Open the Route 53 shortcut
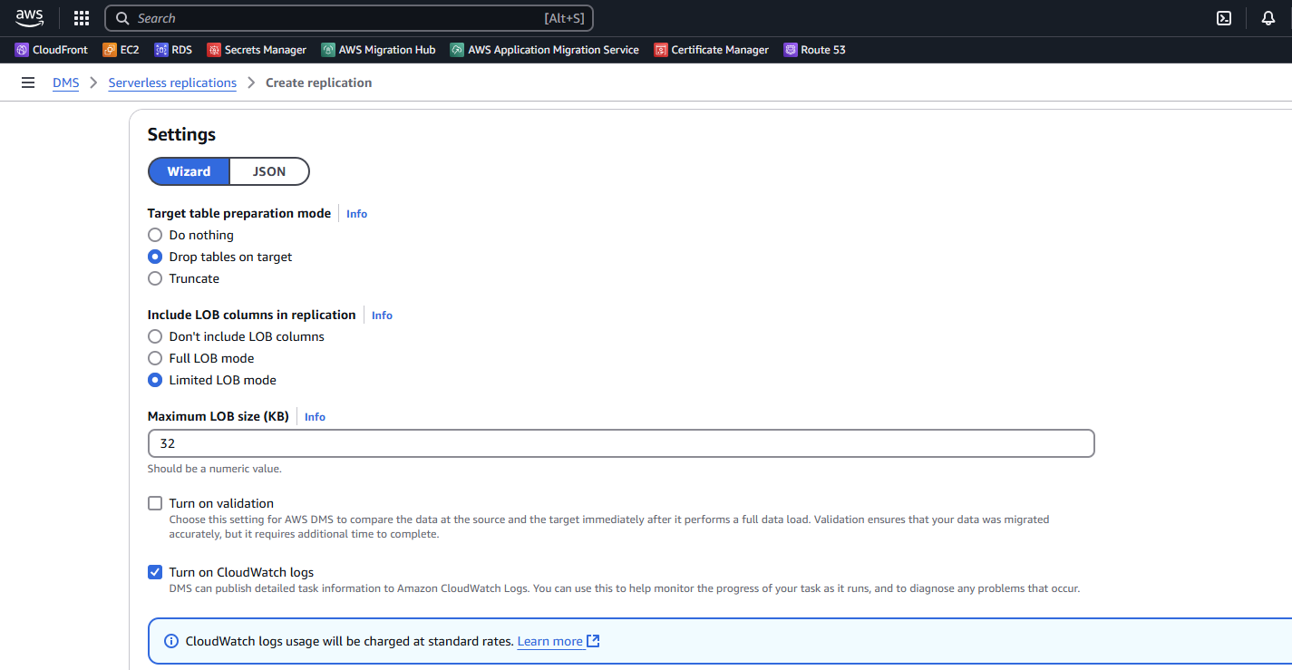The height and width of the screenshot is (670, 1292). [814, 50]
